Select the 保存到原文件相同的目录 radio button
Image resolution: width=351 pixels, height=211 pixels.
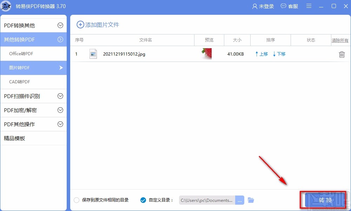(x=76, y=200)
